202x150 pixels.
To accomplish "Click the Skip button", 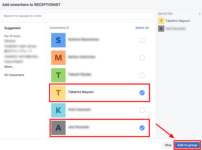I will click(168, 145).
